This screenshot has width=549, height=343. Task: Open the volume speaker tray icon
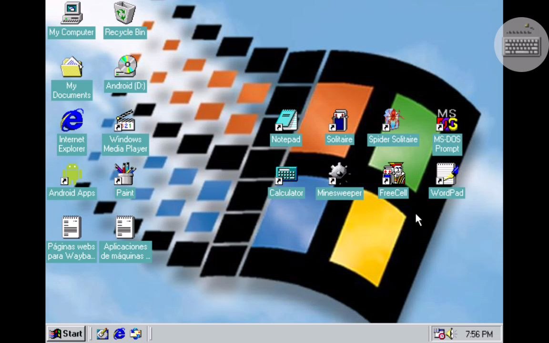coord(451,334)
